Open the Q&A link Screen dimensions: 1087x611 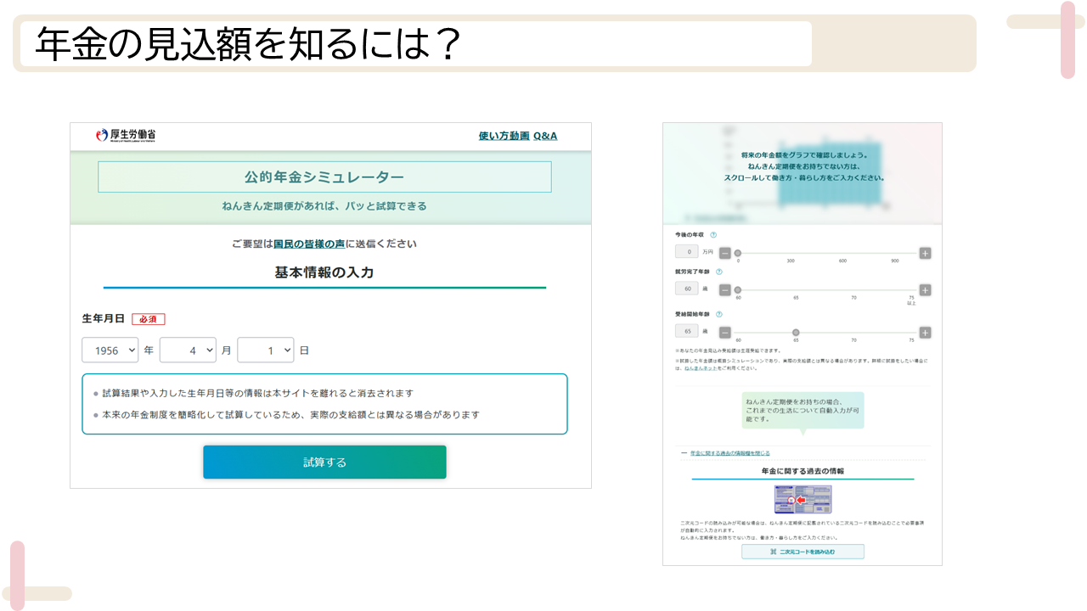click(x=545, y=136)
